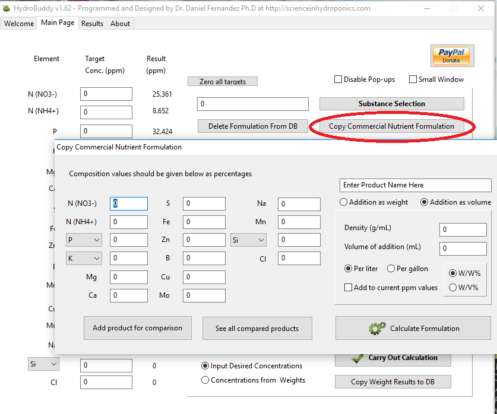Click Copy Commercial Nutrient Formulation button

click(x=391, y=126)
